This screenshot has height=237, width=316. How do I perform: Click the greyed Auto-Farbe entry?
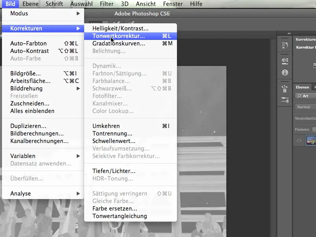pyautogui.click(x=43, y=58)
